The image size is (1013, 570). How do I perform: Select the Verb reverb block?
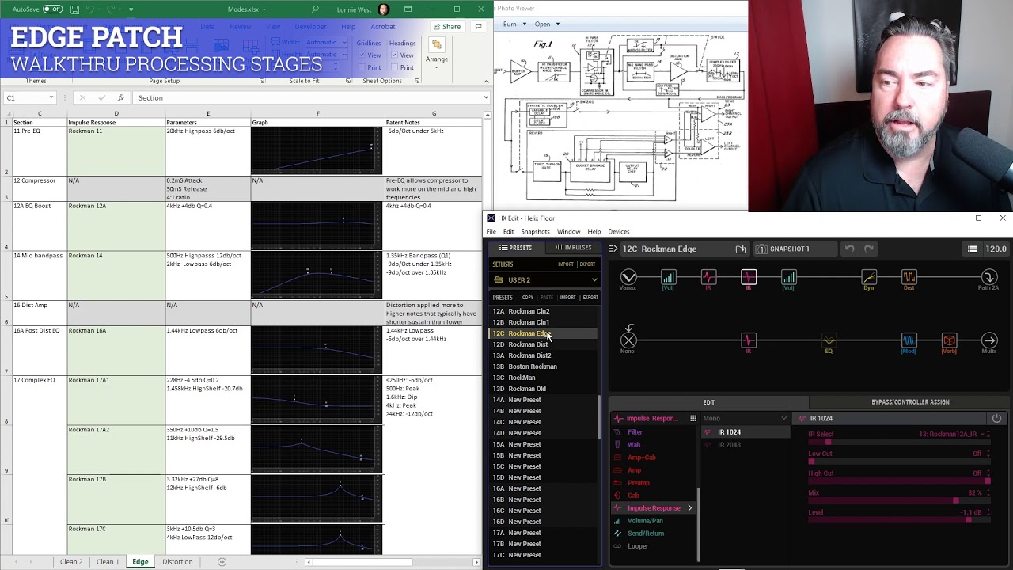(x=949, y=340)
